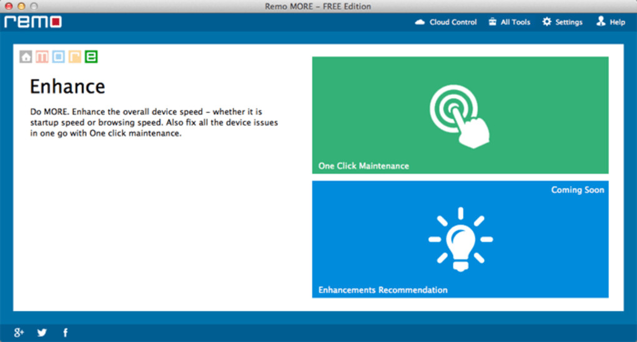Click the Enhancements Recommendation label
Screen dimensions: 637x342
tap(383, 290)
